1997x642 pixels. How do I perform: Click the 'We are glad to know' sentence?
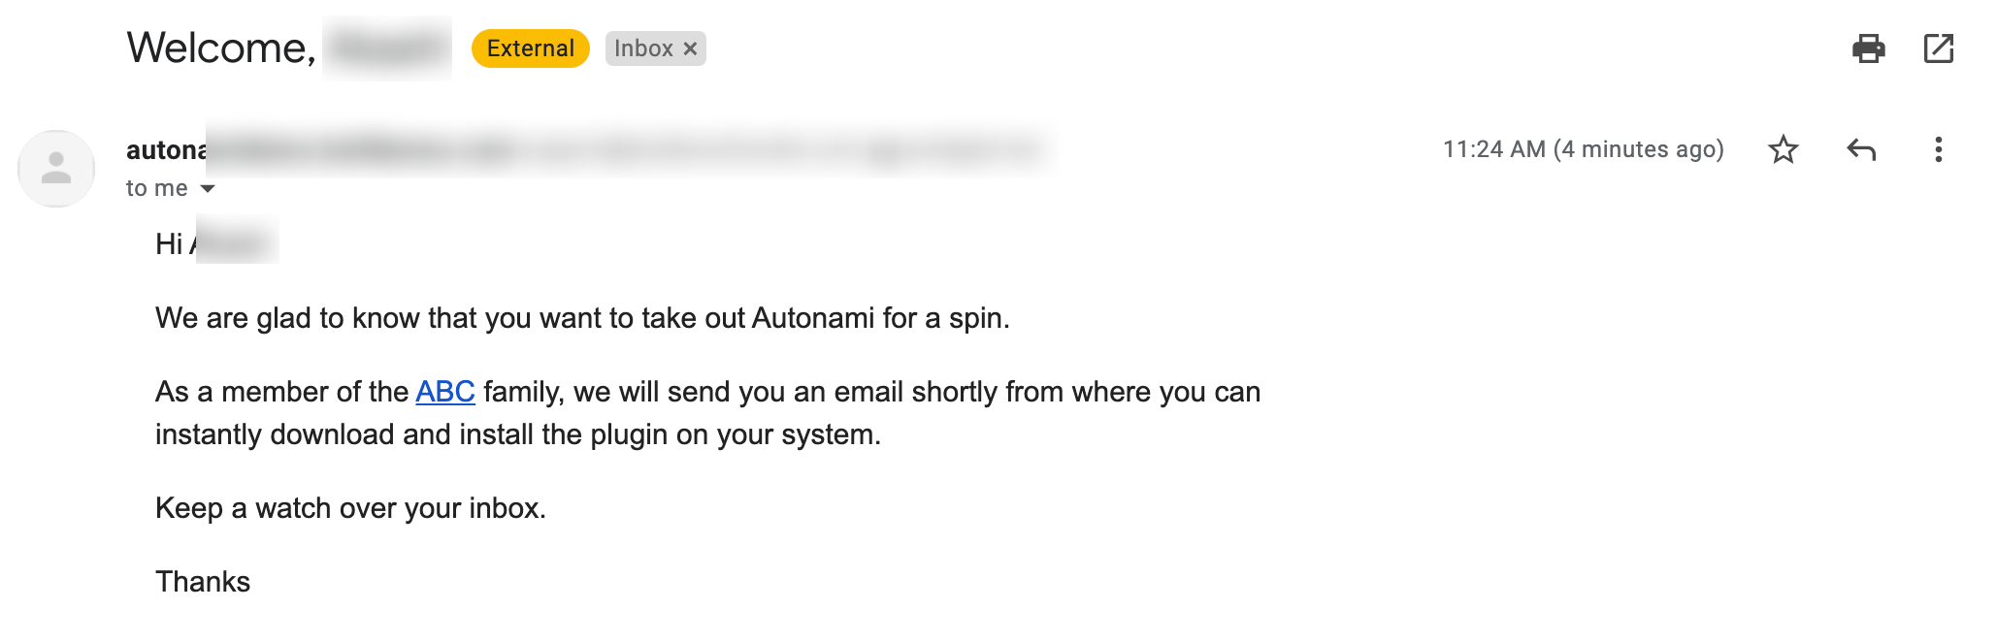click(x=582, y=318)
